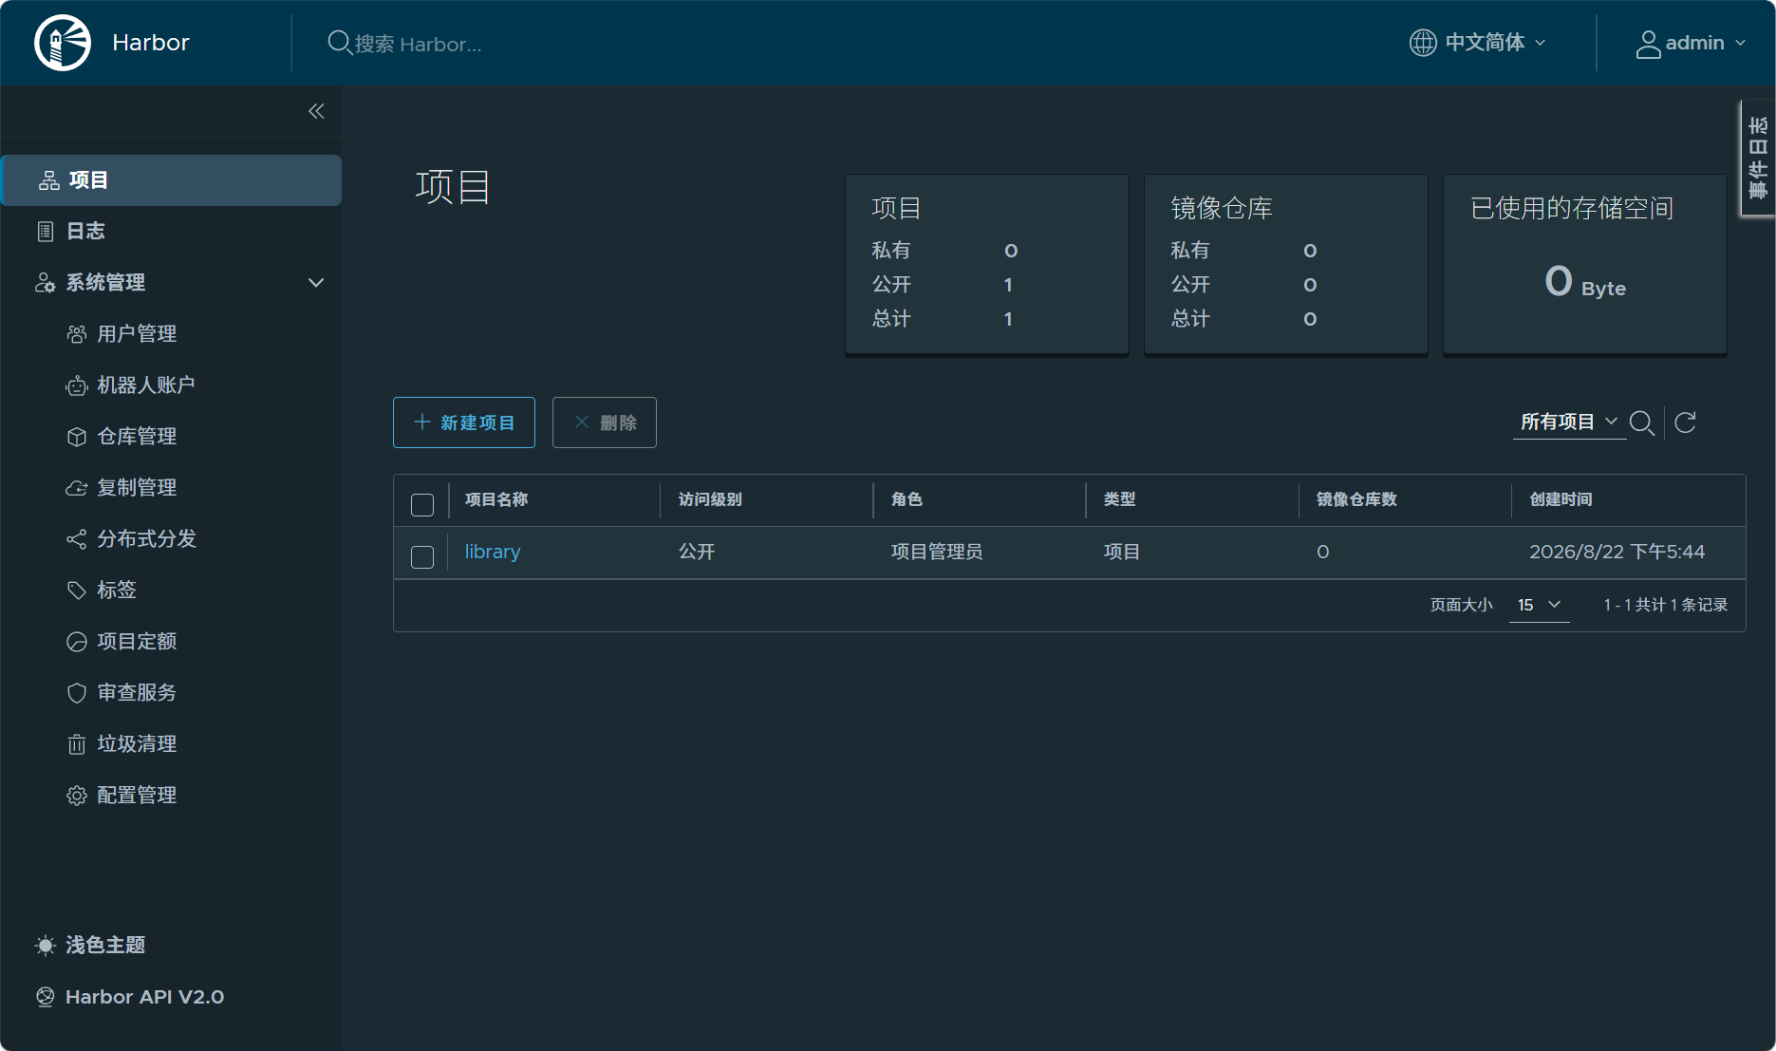Viewport: 1776px width, 1051px height.
Task: Click the Harbor lighthouse logo
Action: (63, 43)
